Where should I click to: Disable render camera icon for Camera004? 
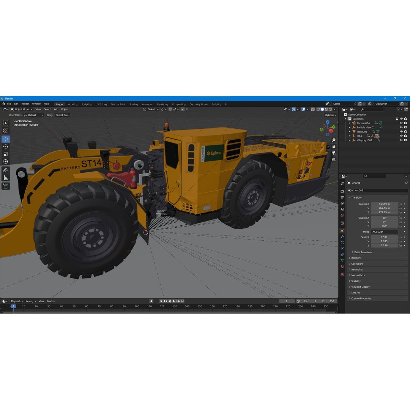click(x=405, y=123)
